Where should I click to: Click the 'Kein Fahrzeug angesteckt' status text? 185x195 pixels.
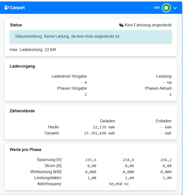[148, 25]
